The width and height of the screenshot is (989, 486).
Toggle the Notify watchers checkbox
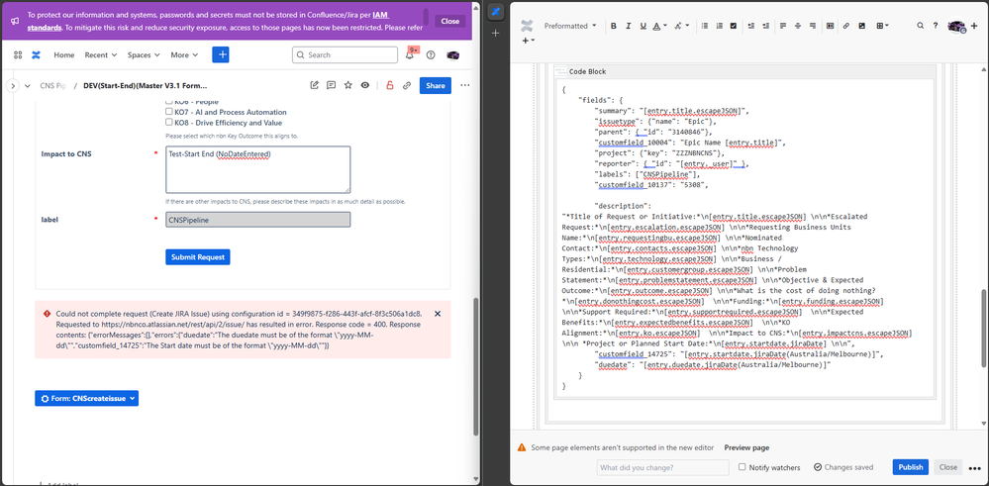coord(742,467)
